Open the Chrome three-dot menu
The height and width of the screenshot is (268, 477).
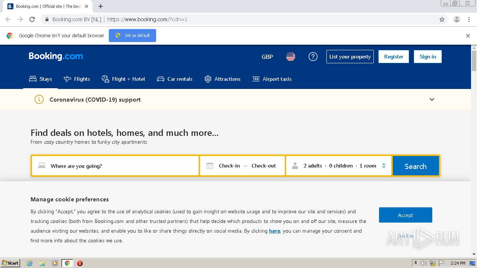pos(469,19)
